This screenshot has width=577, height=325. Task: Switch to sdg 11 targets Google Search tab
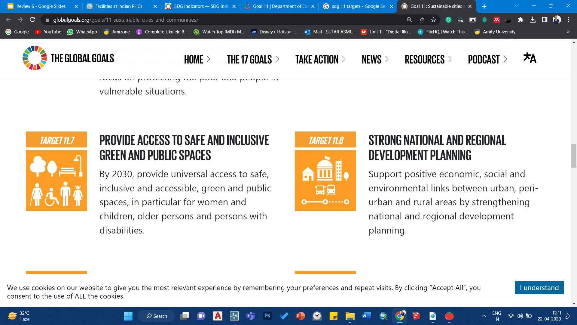pyautogui.click(x=359, y=6)
